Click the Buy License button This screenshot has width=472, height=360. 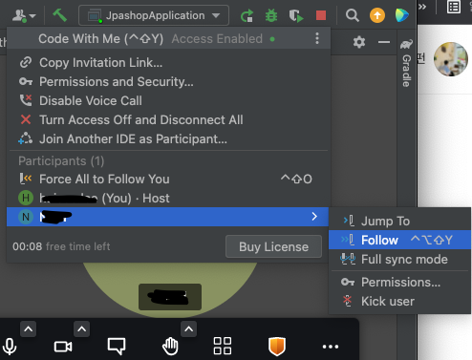point(273,246)
